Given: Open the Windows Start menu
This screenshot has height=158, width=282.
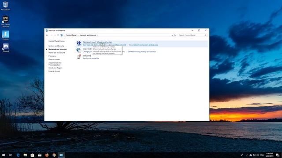Looking at the screenshot, I should pyautogui.click(x=4, y=155).
